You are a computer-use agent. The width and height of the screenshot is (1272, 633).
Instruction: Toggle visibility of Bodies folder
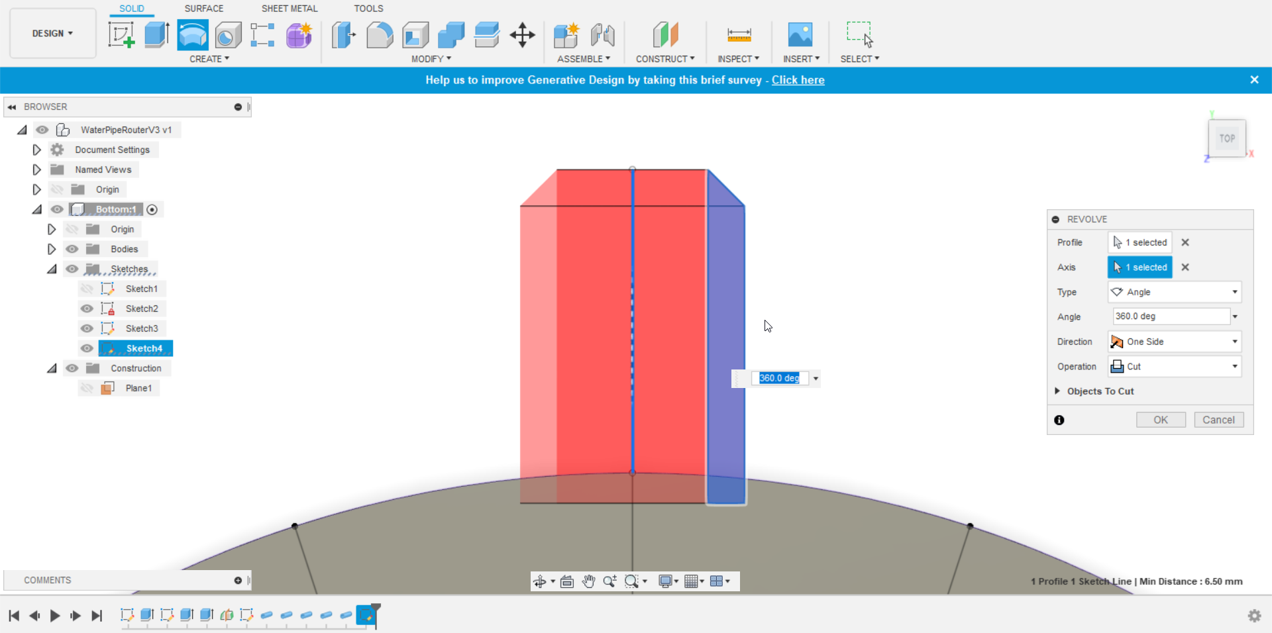(x=72, y=249)
